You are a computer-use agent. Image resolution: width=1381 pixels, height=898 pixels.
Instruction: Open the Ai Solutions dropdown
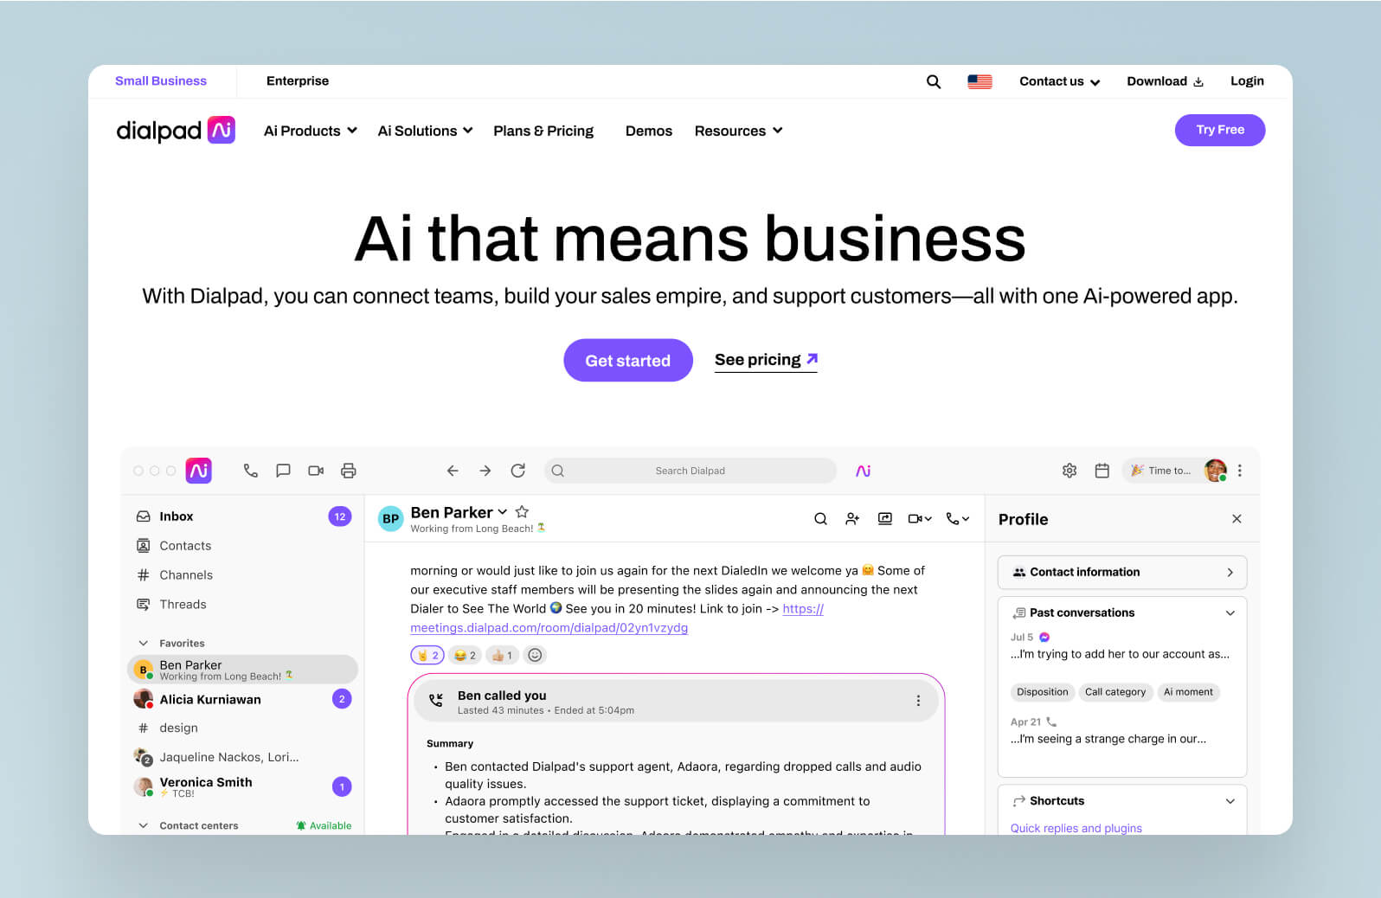pos(425,131)
